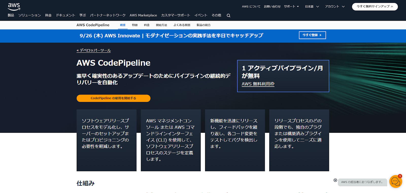
Task: Open the ソリューション menu
Action: click(x=29, y=15)
